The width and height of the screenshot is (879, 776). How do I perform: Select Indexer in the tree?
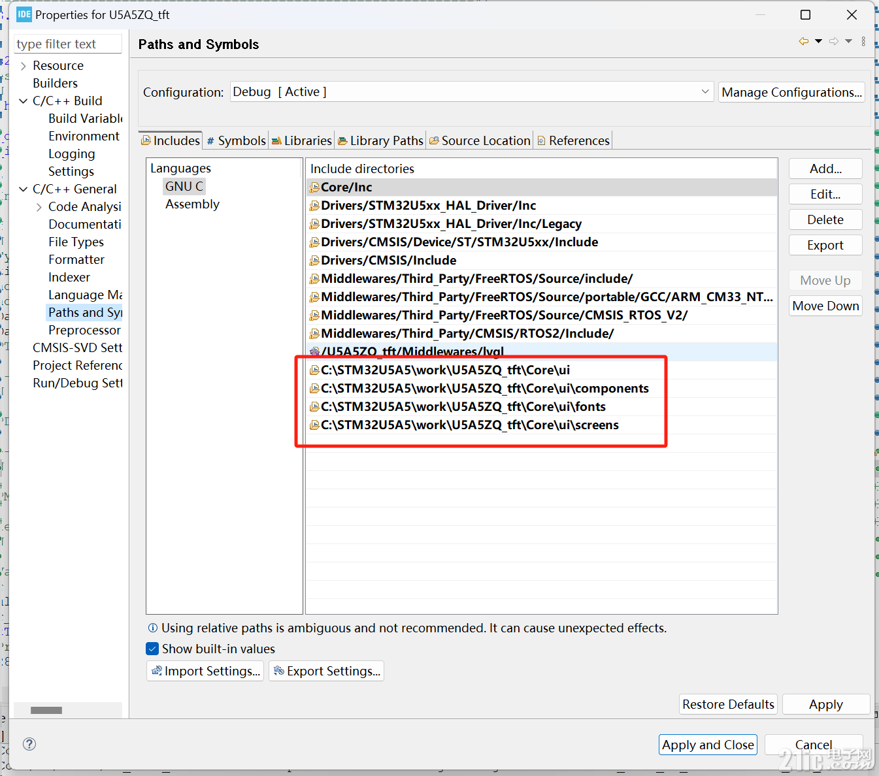coord(69,278)
